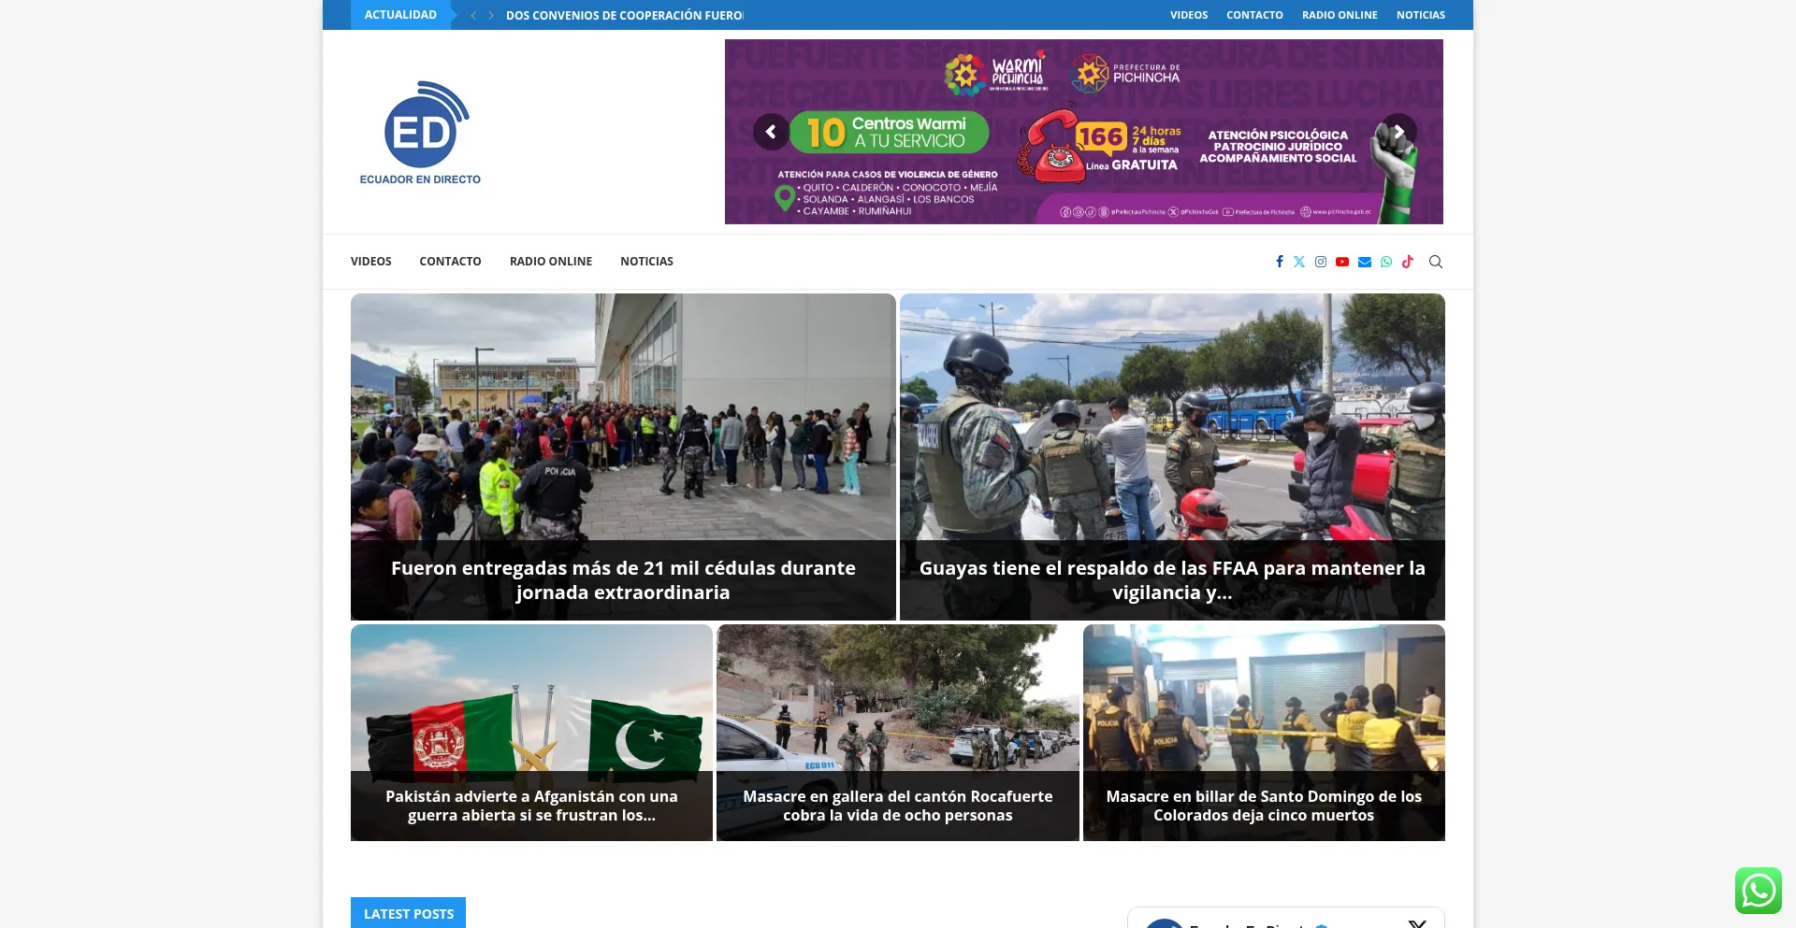Click the small WhatsApp icon in navbar
This screenshot has height=928, width=1796.
pos(1386,262)
